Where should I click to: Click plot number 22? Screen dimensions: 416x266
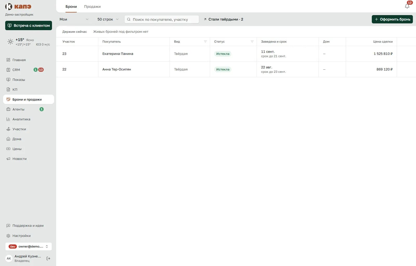click(x=64, y=69)
